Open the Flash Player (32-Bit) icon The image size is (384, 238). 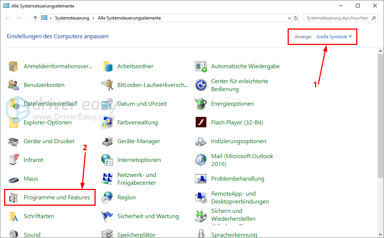(x=201, y=123)
